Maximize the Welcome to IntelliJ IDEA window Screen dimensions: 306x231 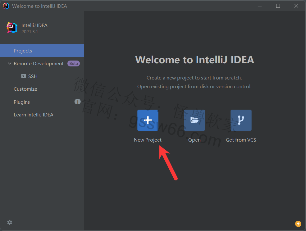[x=278, y=6]
